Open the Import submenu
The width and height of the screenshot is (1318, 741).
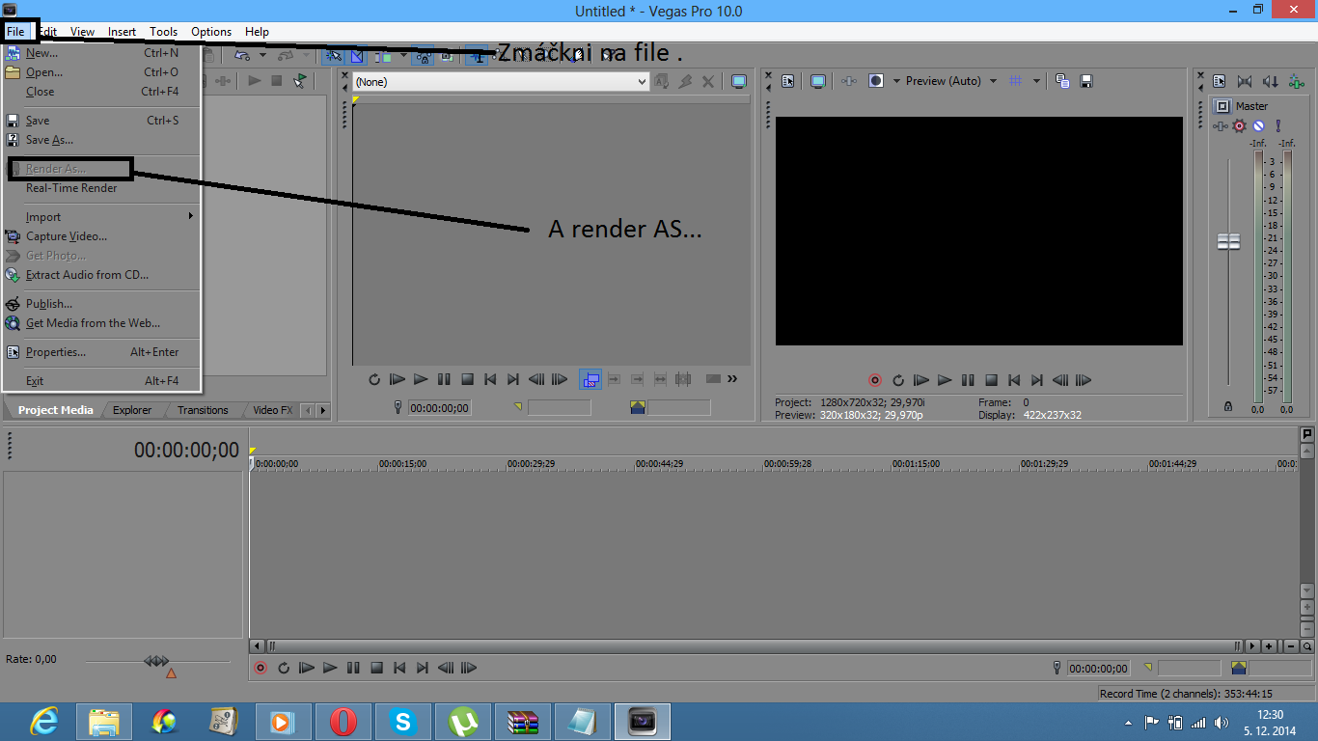click(x=101, y=217)
